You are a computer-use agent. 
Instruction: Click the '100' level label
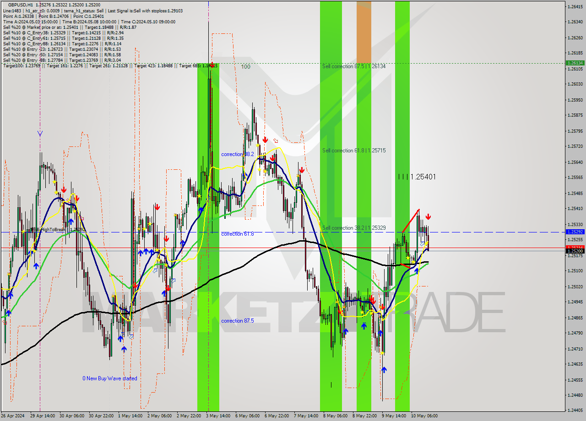246,67
